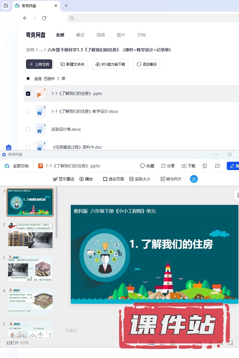Download the presentation via 下载

189,166
